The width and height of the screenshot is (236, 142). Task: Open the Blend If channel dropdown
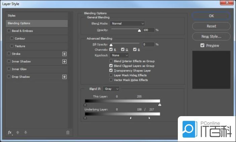point(111,89)
